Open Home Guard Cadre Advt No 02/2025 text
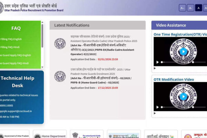 (101, 80)
